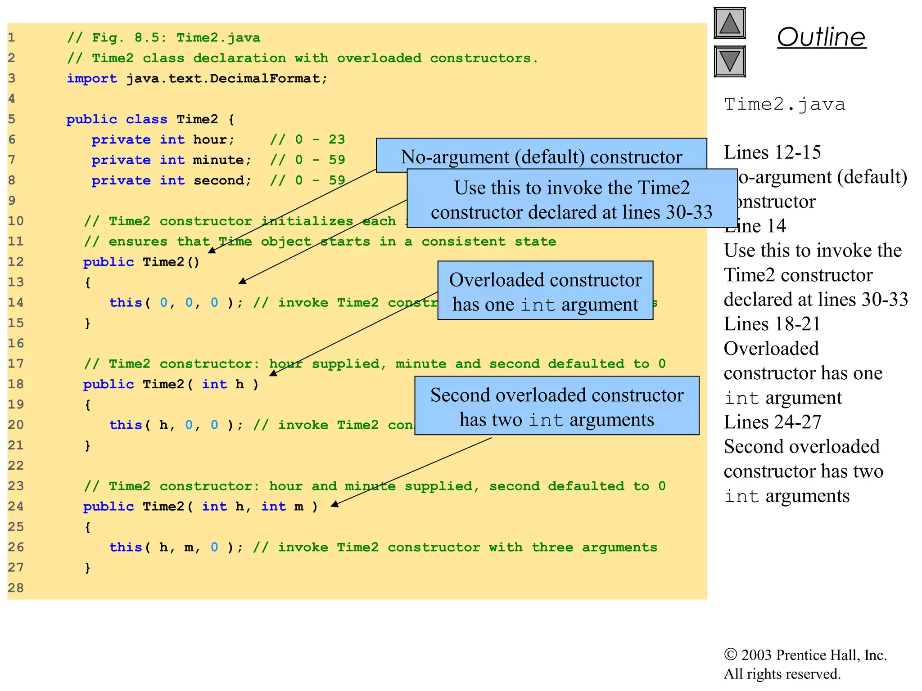The image size is (922, 691).
Task: Click the '© 2003 Prentice Hall, Inc.' copyright text
Action: click(805, 655)
